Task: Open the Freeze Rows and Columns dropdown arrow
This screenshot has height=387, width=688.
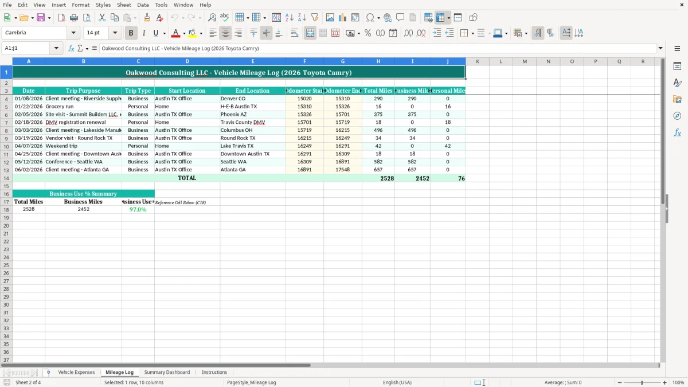Action: click(449, 18)
